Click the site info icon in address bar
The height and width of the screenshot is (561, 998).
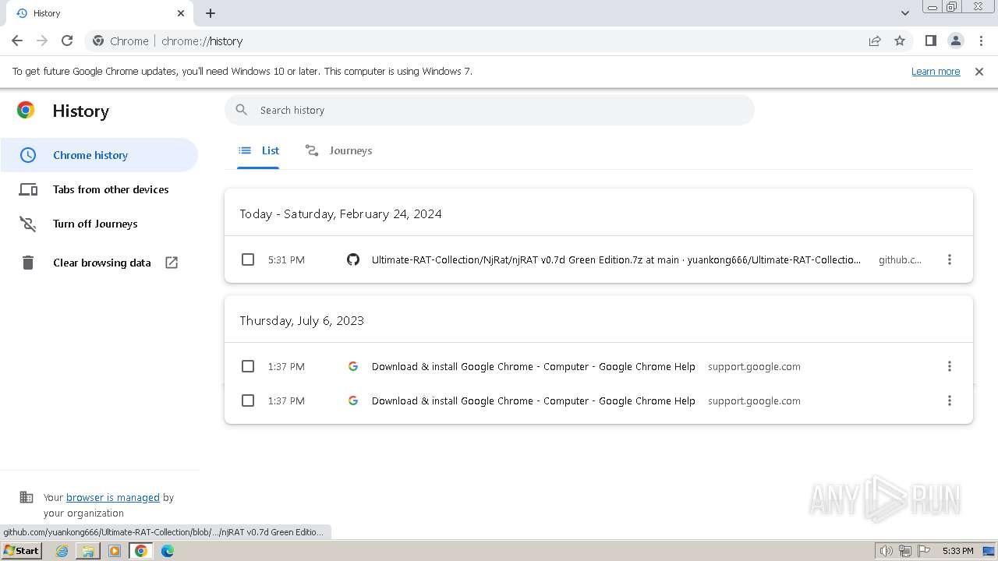[x=98, y=41]
